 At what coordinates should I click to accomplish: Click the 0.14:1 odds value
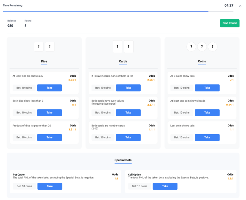[230, 105]
